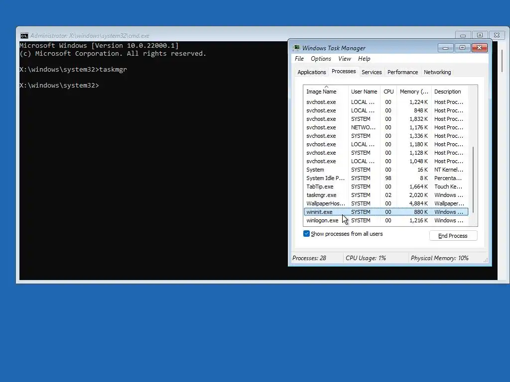Select svchost.exe run by NETWO... user

(x=386, y=127)
